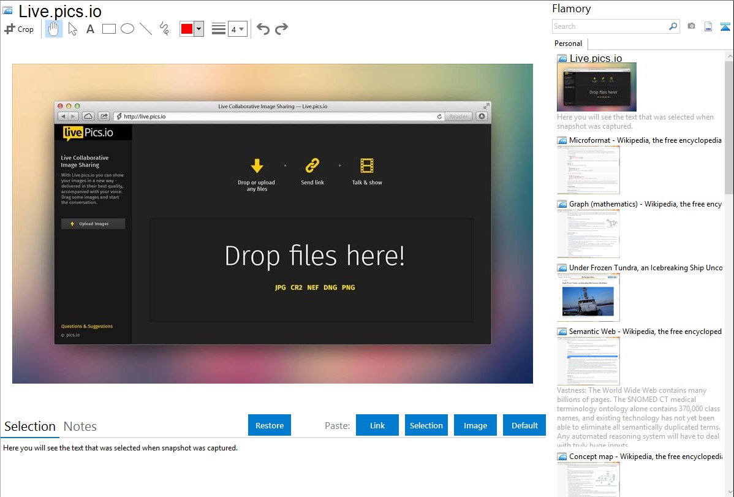Redo the last undone action
Viewport: 734px width, 497px height.
pyautogui.click(x=281, y=29)
